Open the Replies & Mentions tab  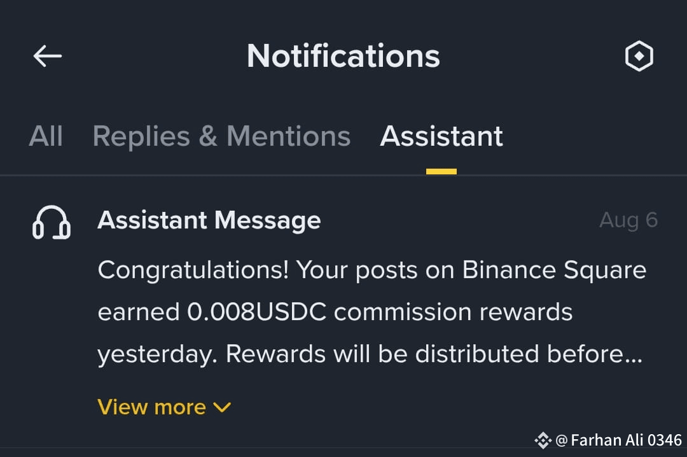221,136
